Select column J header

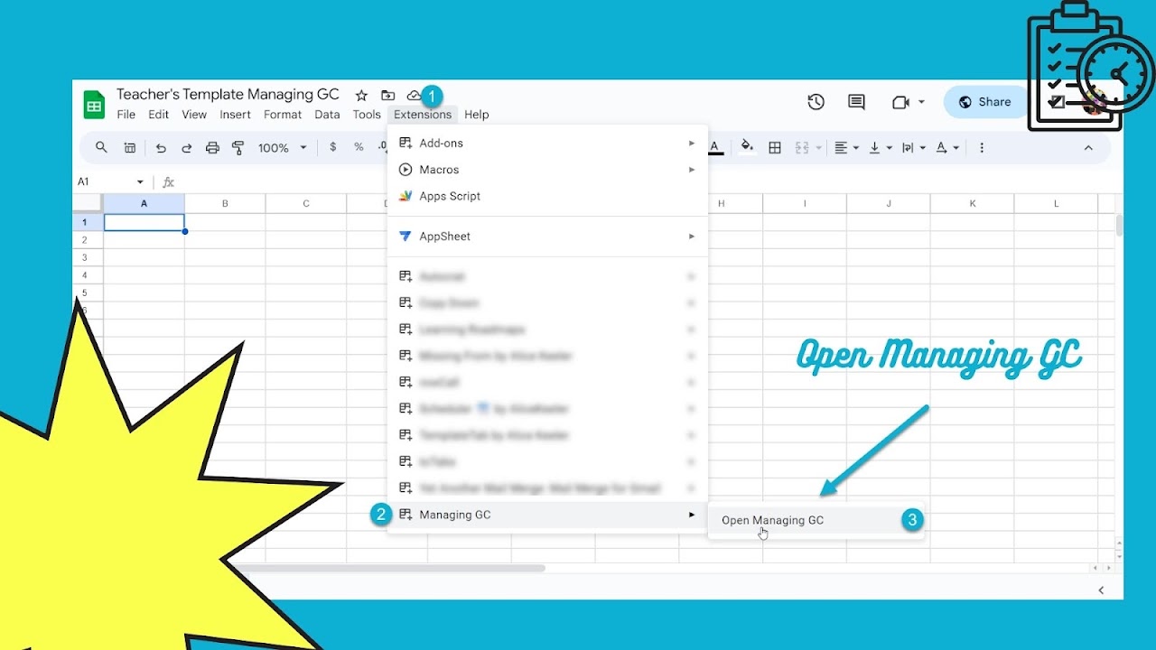click(889, 204)
